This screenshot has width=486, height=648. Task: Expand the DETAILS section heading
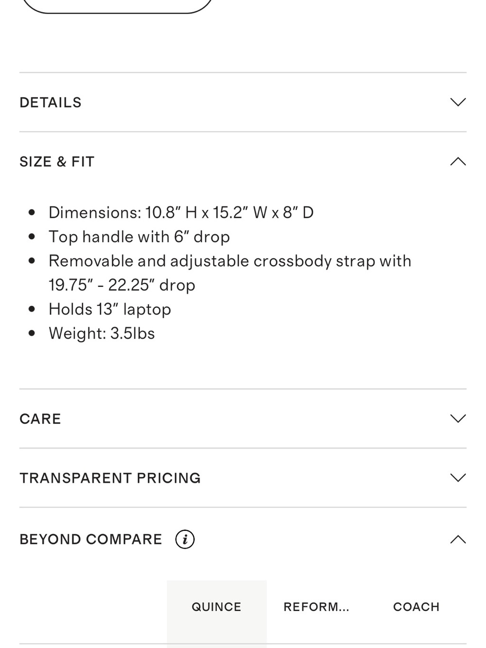point(51,103)
